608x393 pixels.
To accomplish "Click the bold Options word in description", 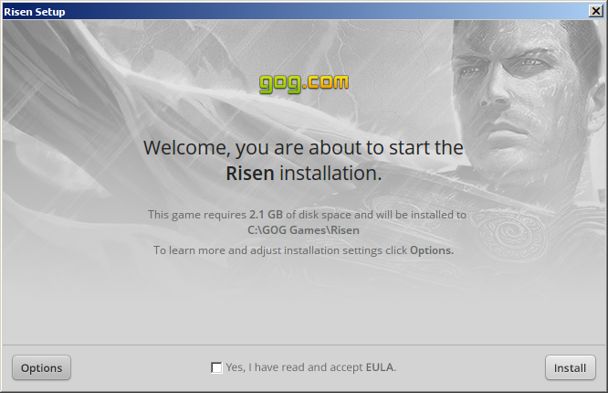I will point(432,250).
